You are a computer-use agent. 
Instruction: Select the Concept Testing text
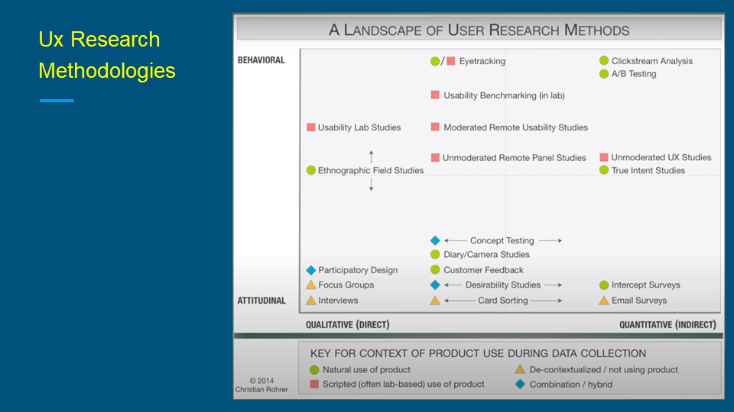(x=502, y=240)
